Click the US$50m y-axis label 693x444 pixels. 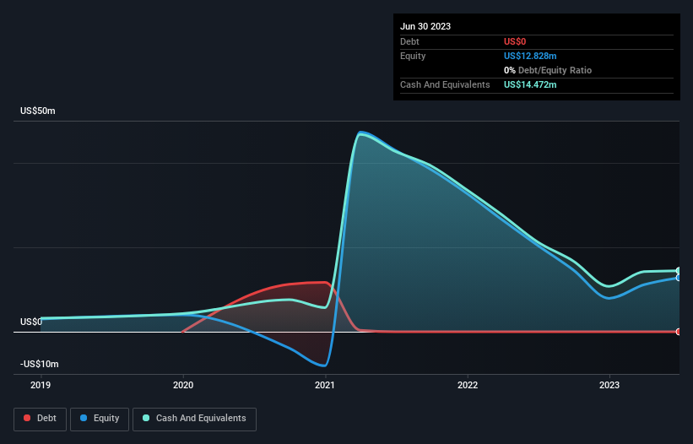tap(38, 111)
